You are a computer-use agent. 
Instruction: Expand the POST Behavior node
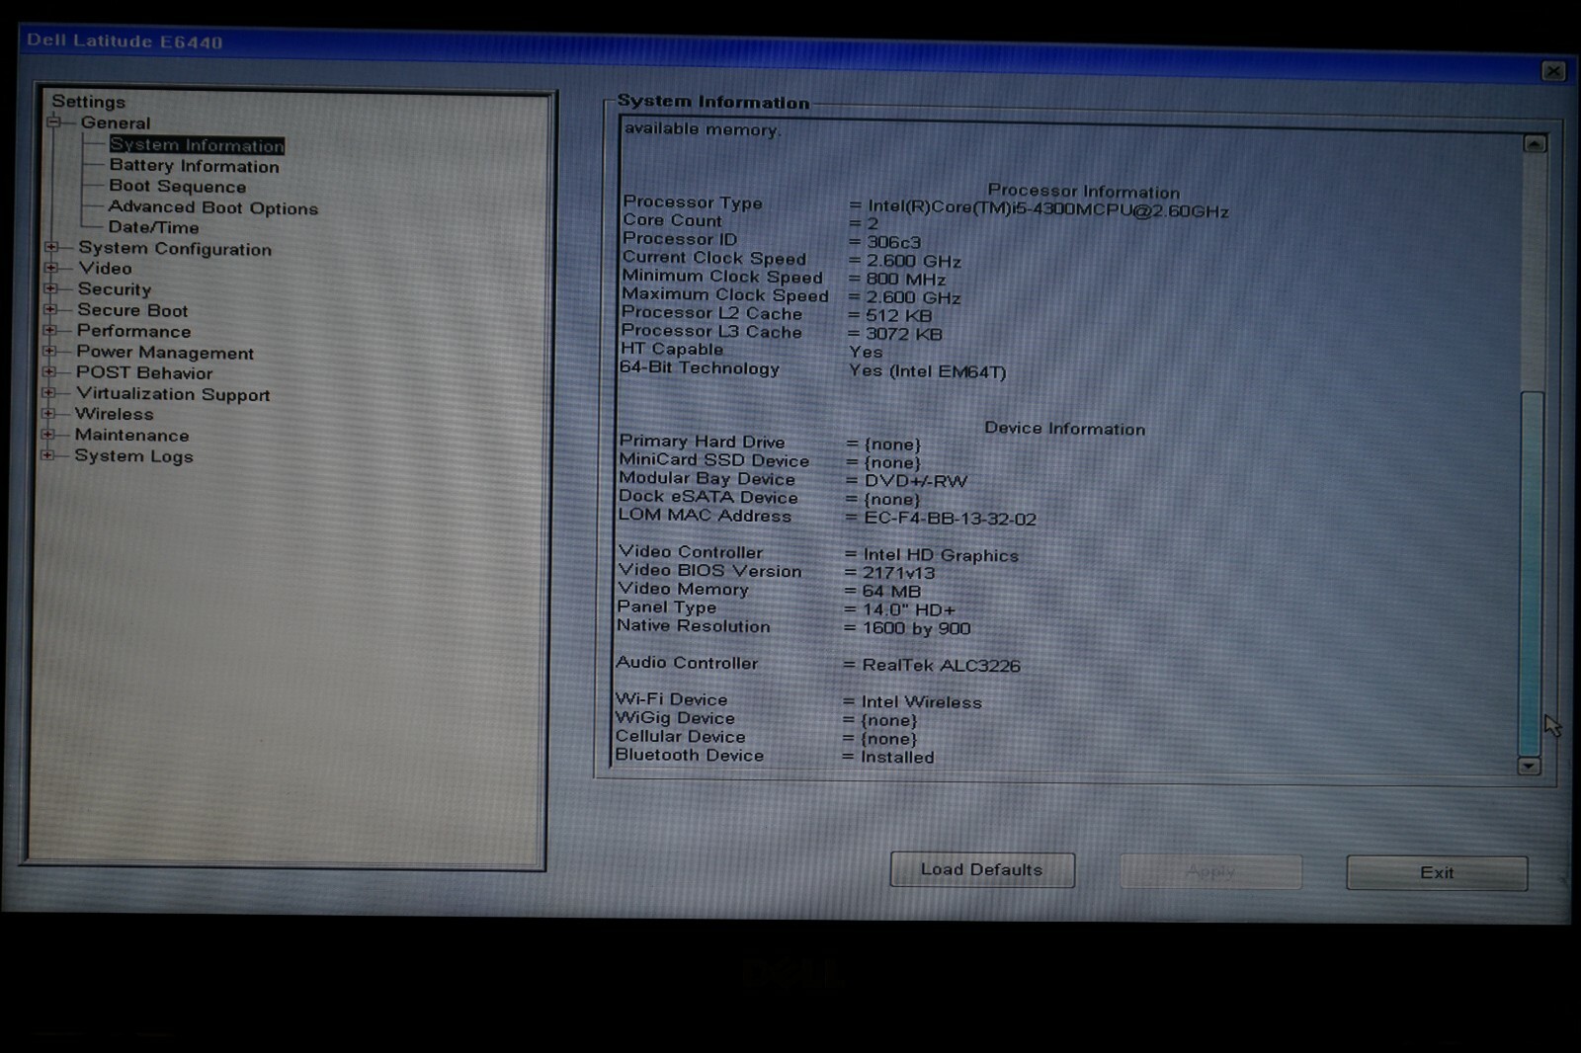click(48, 371)
